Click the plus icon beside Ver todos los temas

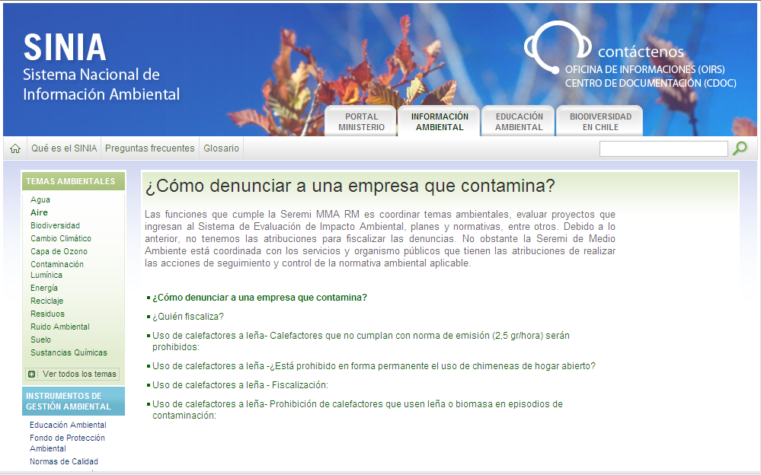[31, 374]
